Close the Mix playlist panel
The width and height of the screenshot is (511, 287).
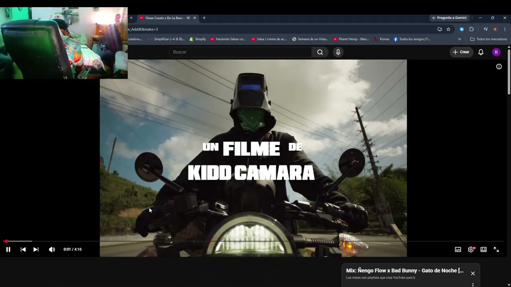coord(473,273)
